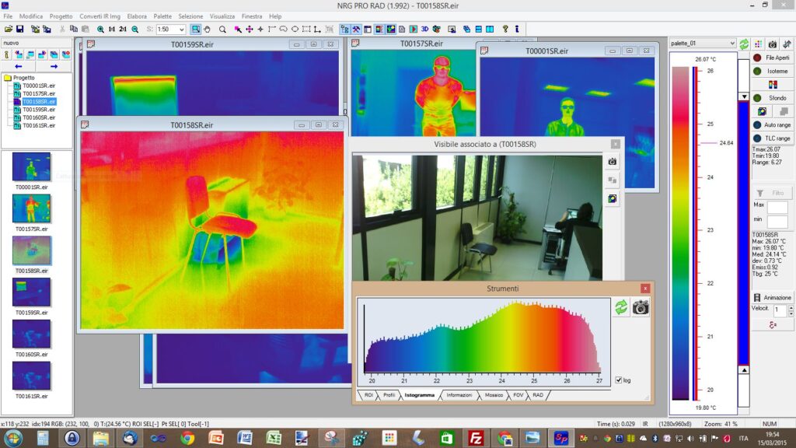Screen dimensions: 796x448
Task: Refresh the histogram with green arrows icon
Action: tap(621, 307)
